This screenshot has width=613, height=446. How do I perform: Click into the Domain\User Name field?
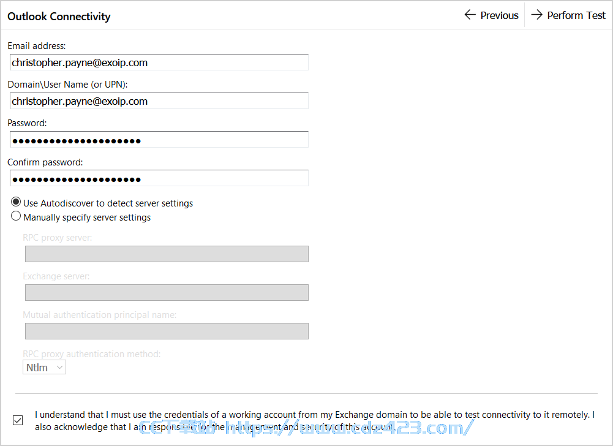pyautogui.click(x=159, y=101)
